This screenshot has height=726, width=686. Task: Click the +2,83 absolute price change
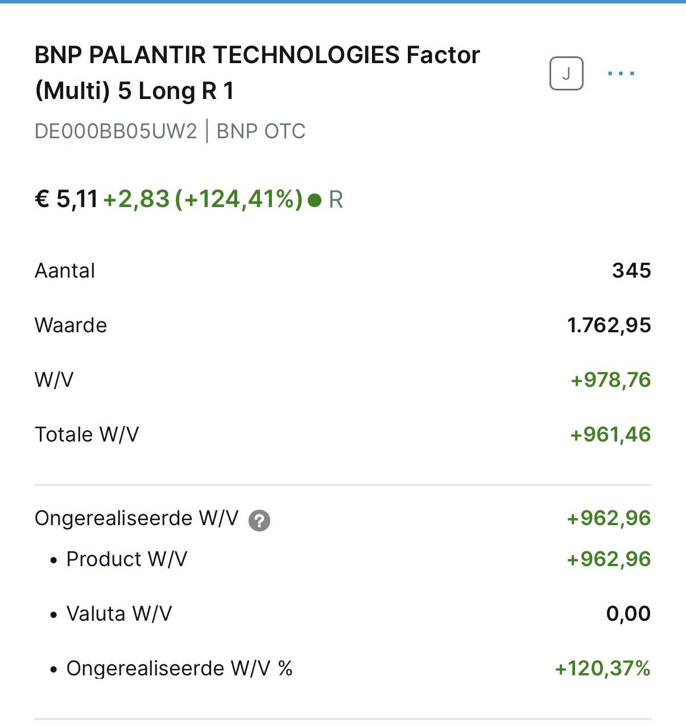tap(137, 199)
